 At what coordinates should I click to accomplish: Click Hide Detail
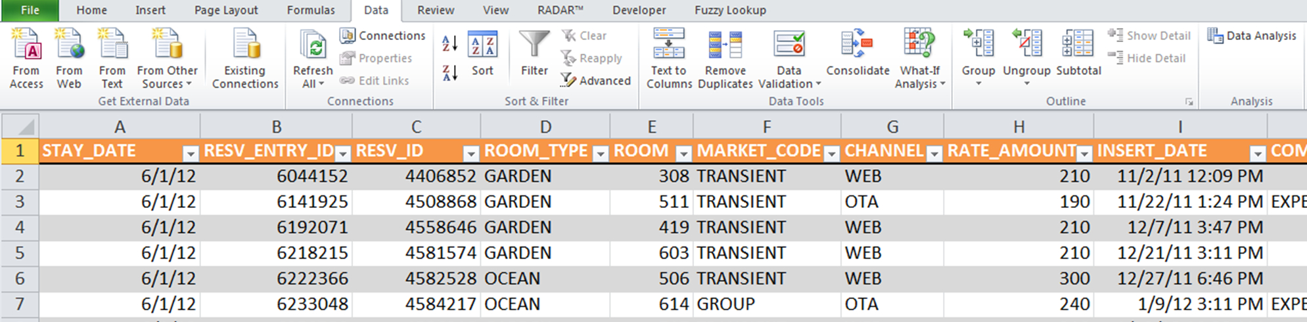pos(1147,58)
